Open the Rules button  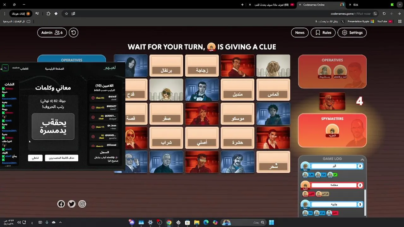pos(323,32)
